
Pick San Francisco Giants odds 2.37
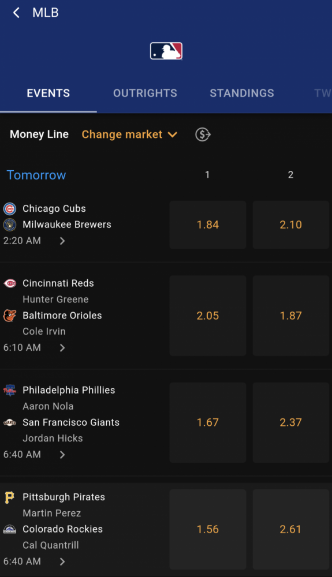[291, 422]
